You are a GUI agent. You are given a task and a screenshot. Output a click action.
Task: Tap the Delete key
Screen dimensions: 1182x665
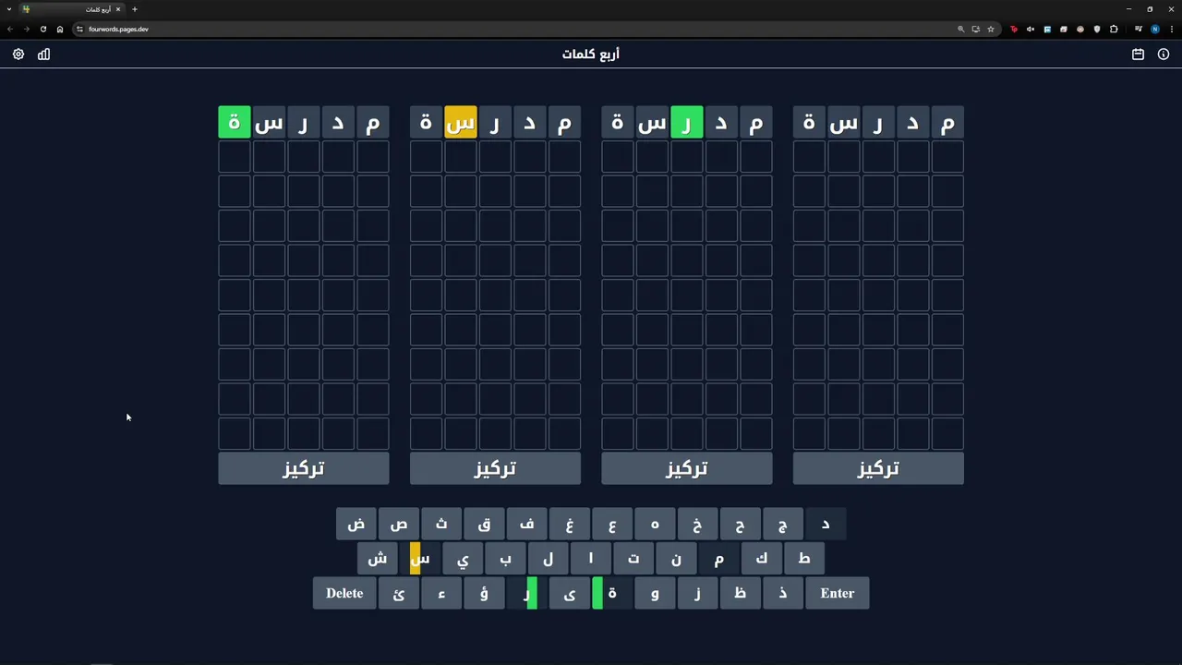point(344,593)
